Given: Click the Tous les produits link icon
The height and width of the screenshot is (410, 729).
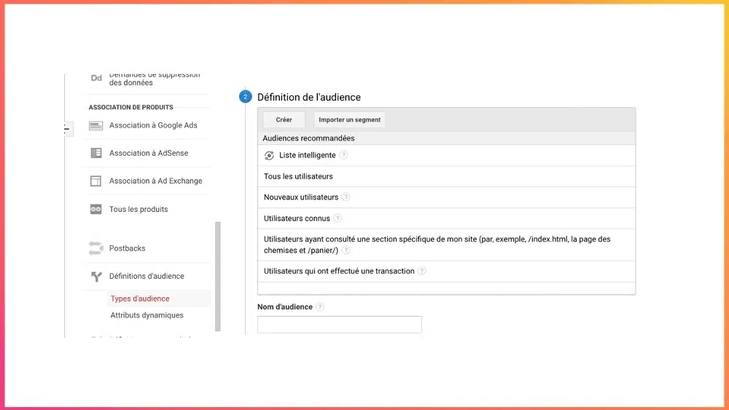Looking at the screenshot, I should click(95, 209).
